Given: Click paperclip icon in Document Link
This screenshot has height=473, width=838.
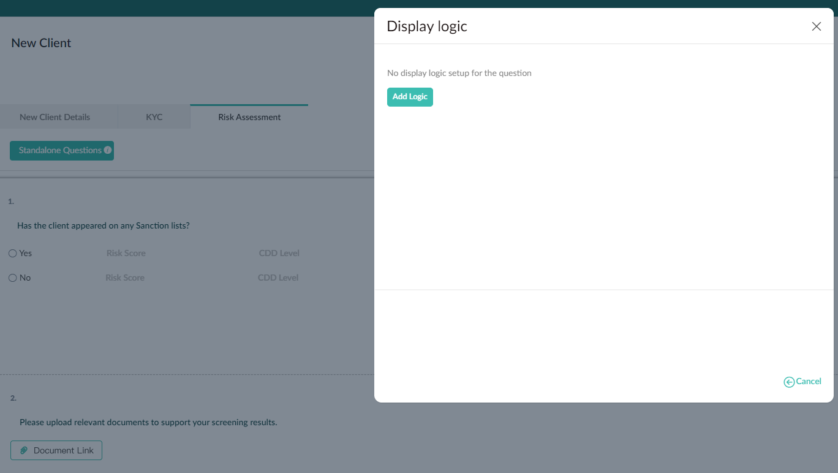Looking at the screenshot, I should point(24,450).
